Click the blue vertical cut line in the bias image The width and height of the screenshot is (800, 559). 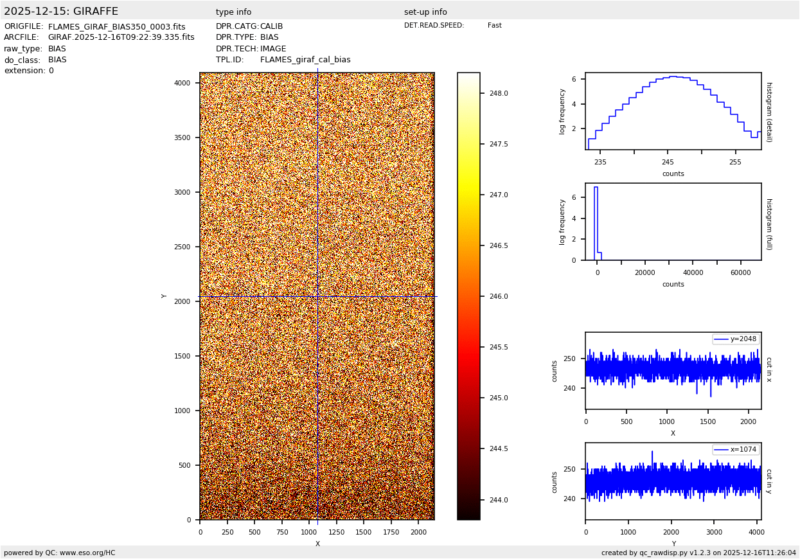point(317,193)
